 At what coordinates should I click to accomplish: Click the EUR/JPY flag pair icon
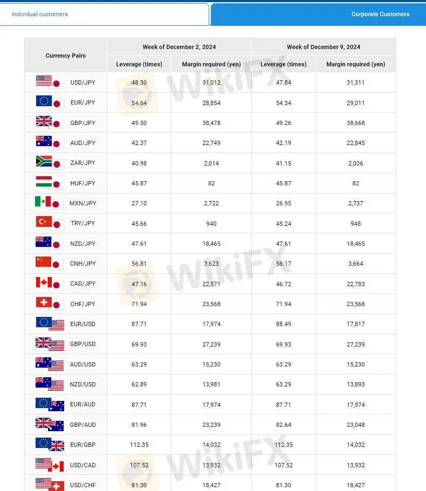[50, 102]
